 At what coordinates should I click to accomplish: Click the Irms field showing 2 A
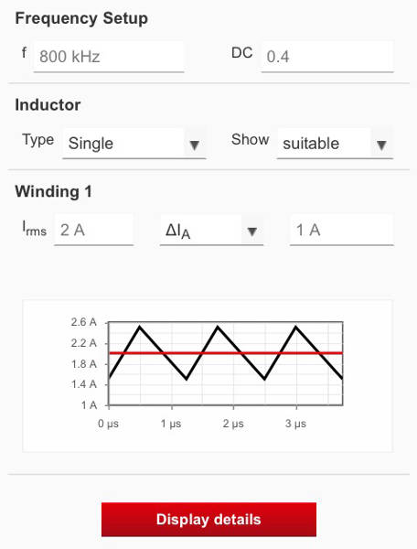click(94, 230)
